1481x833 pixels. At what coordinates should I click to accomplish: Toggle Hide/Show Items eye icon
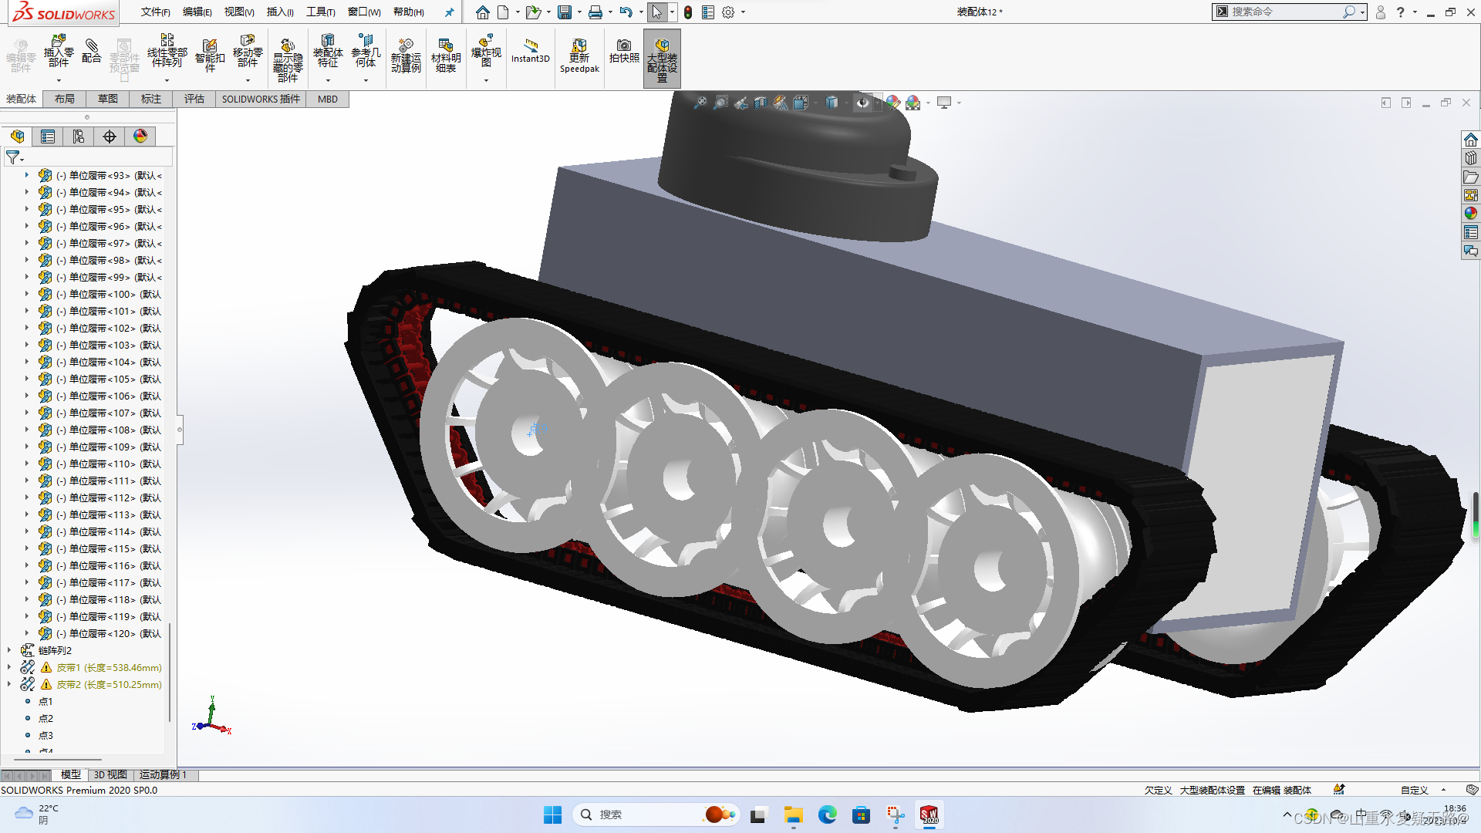pyautogui.click(x=862, y=103)
